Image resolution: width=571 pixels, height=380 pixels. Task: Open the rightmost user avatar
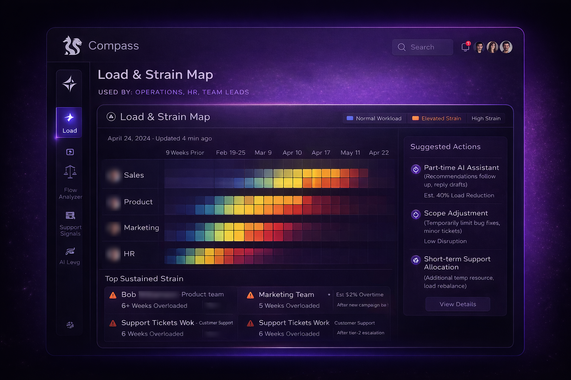[x=506, y=47]
